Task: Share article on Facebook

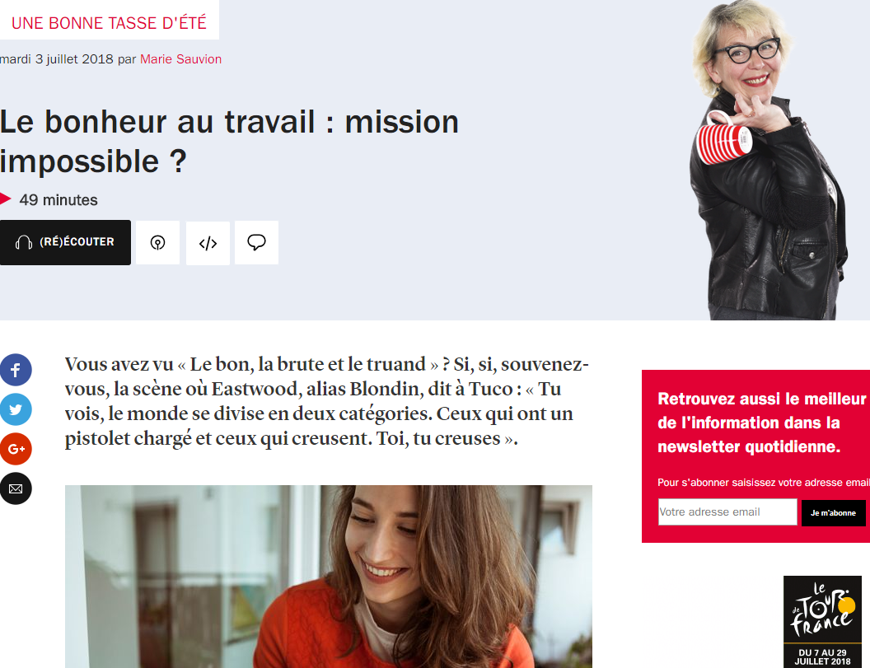Action: tap(16, 370)
